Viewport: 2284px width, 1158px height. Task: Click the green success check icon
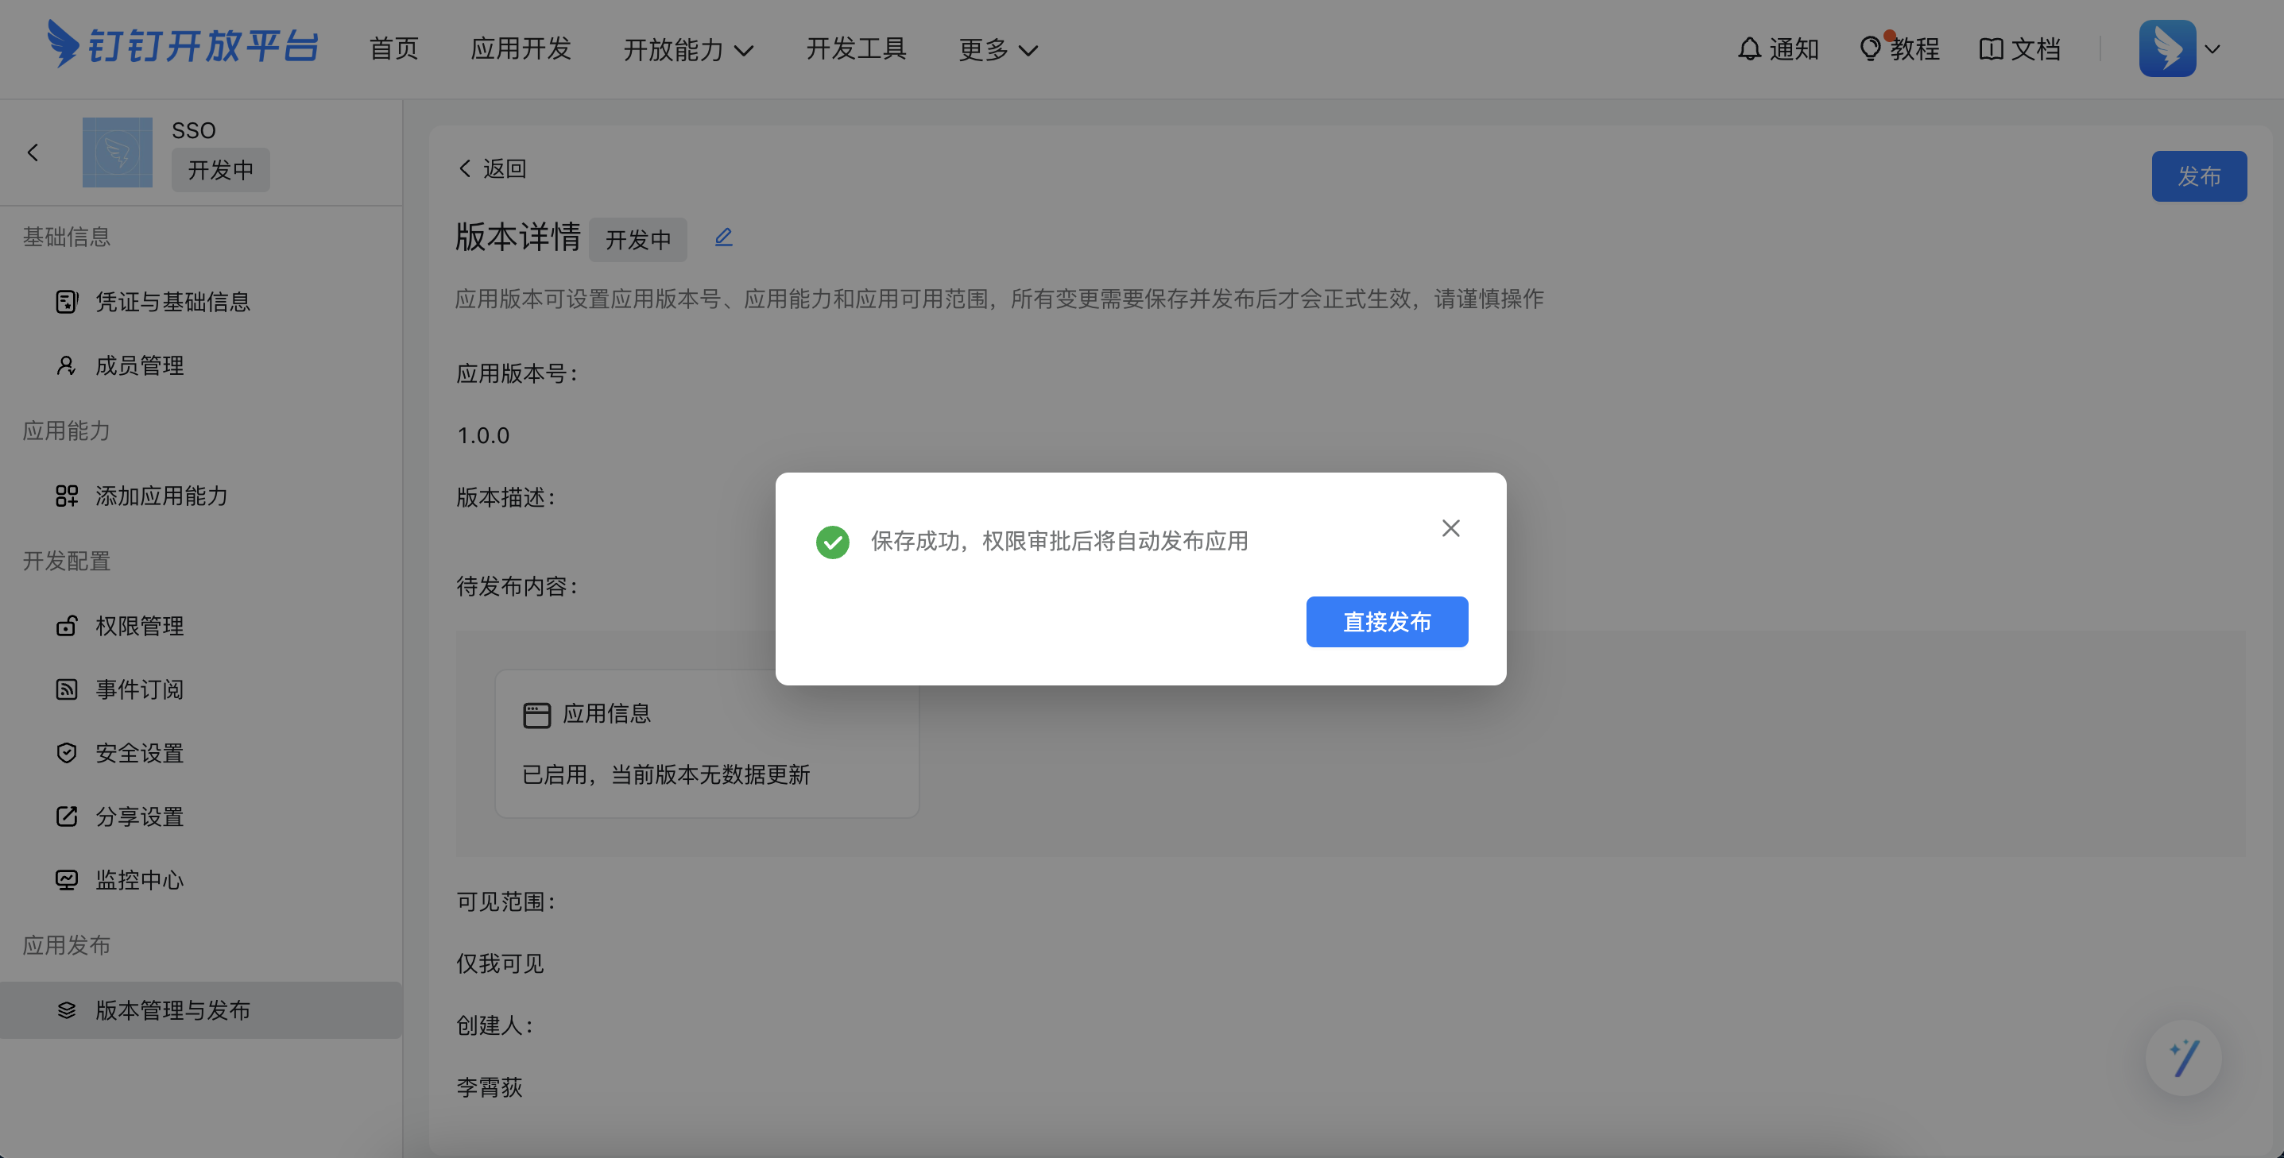(833, 542)
